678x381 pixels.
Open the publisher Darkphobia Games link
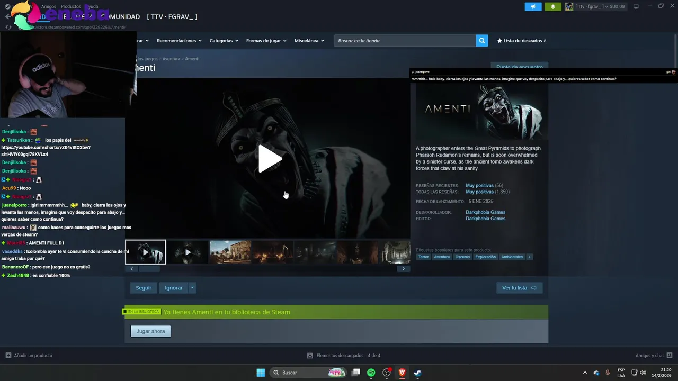(x=485, y=219)
